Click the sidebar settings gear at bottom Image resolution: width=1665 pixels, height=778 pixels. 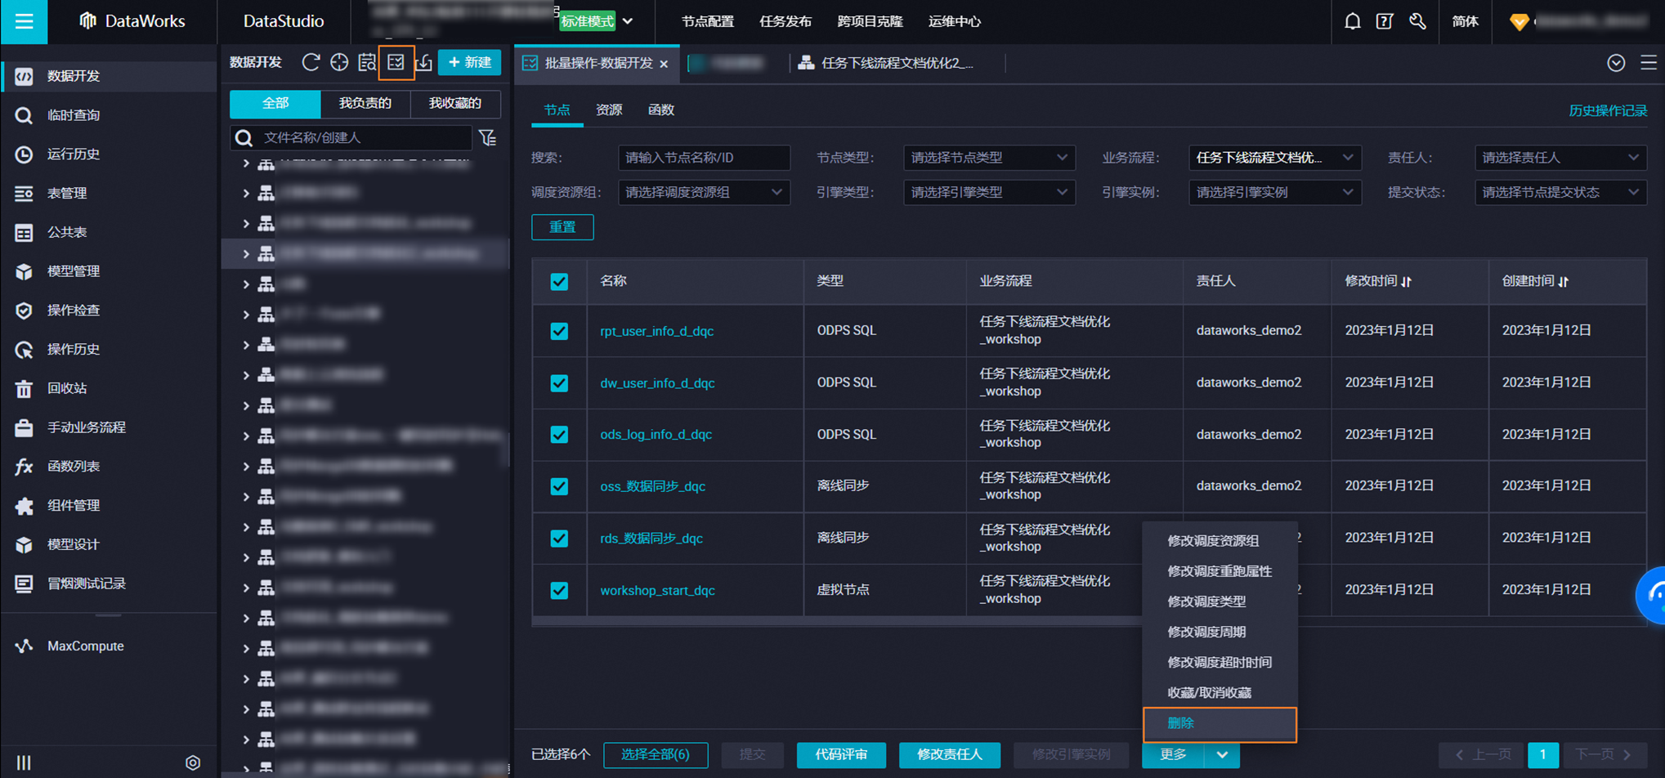point(193,762)
